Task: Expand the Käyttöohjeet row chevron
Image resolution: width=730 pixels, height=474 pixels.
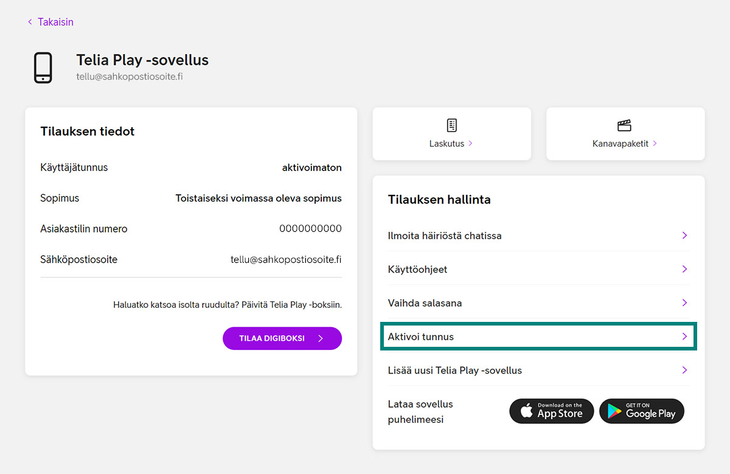Action: pyautogui.click(x=684, y=269)
